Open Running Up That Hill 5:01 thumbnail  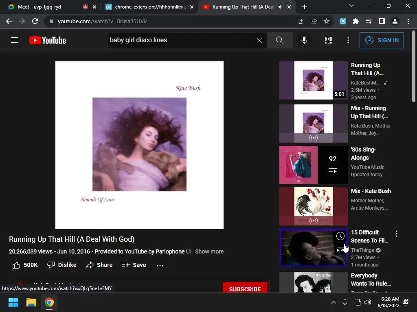[x=313, y=80]
